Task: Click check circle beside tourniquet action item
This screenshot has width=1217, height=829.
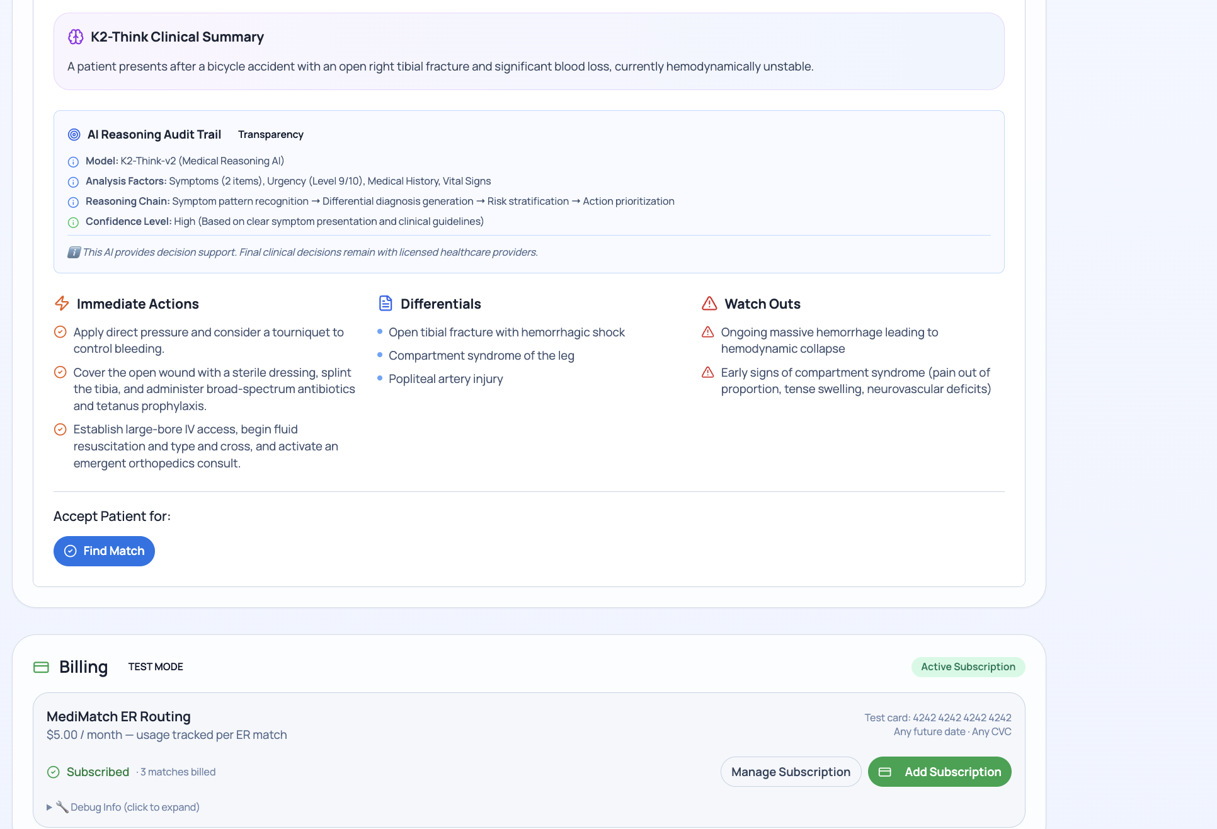Action: [x=60, y=332]
